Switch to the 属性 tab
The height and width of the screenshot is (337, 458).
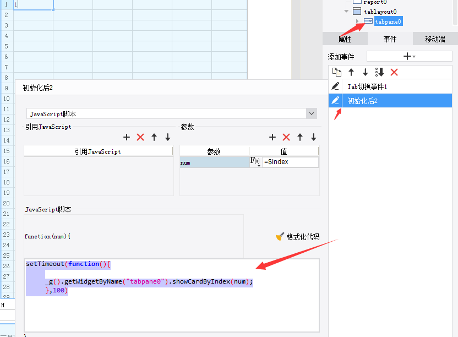coord(345,39)
